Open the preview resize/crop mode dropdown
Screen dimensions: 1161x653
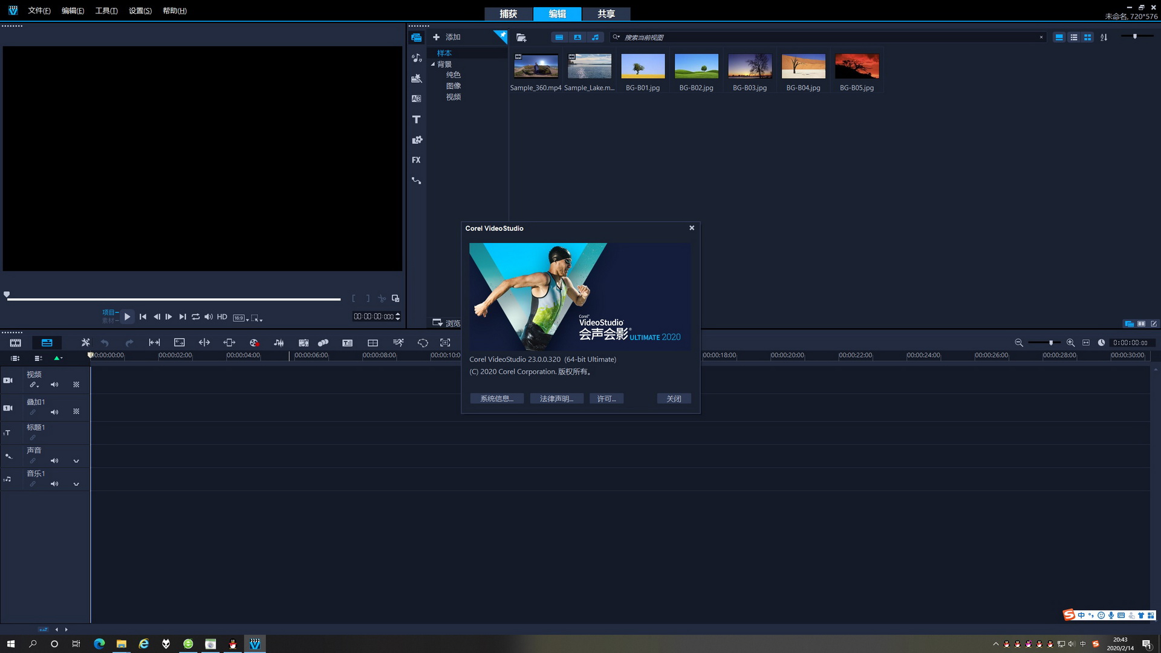tap(256, 317)
